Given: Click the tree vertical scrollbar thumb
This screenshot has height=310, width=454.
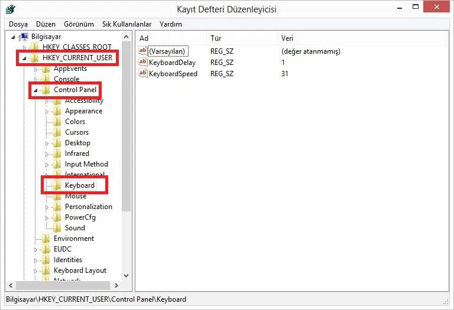Looking at the screenshot, I should coord(127,126).
